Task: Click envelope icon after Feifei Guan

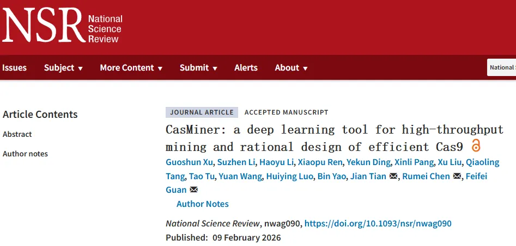Action: 194,190
